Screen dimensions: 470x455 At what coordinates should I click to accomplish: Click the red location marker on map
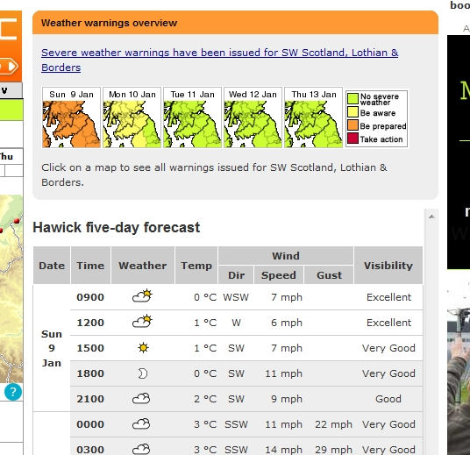17,221
